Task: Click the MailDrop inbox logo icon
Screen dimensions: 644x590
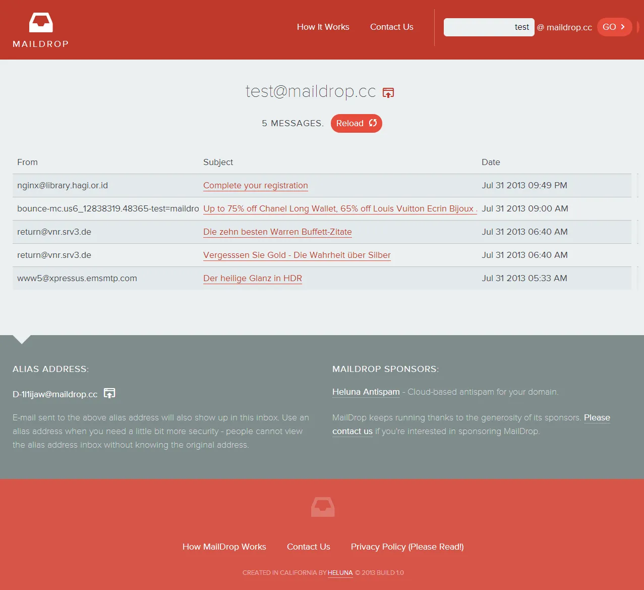Action: (40, 22)
